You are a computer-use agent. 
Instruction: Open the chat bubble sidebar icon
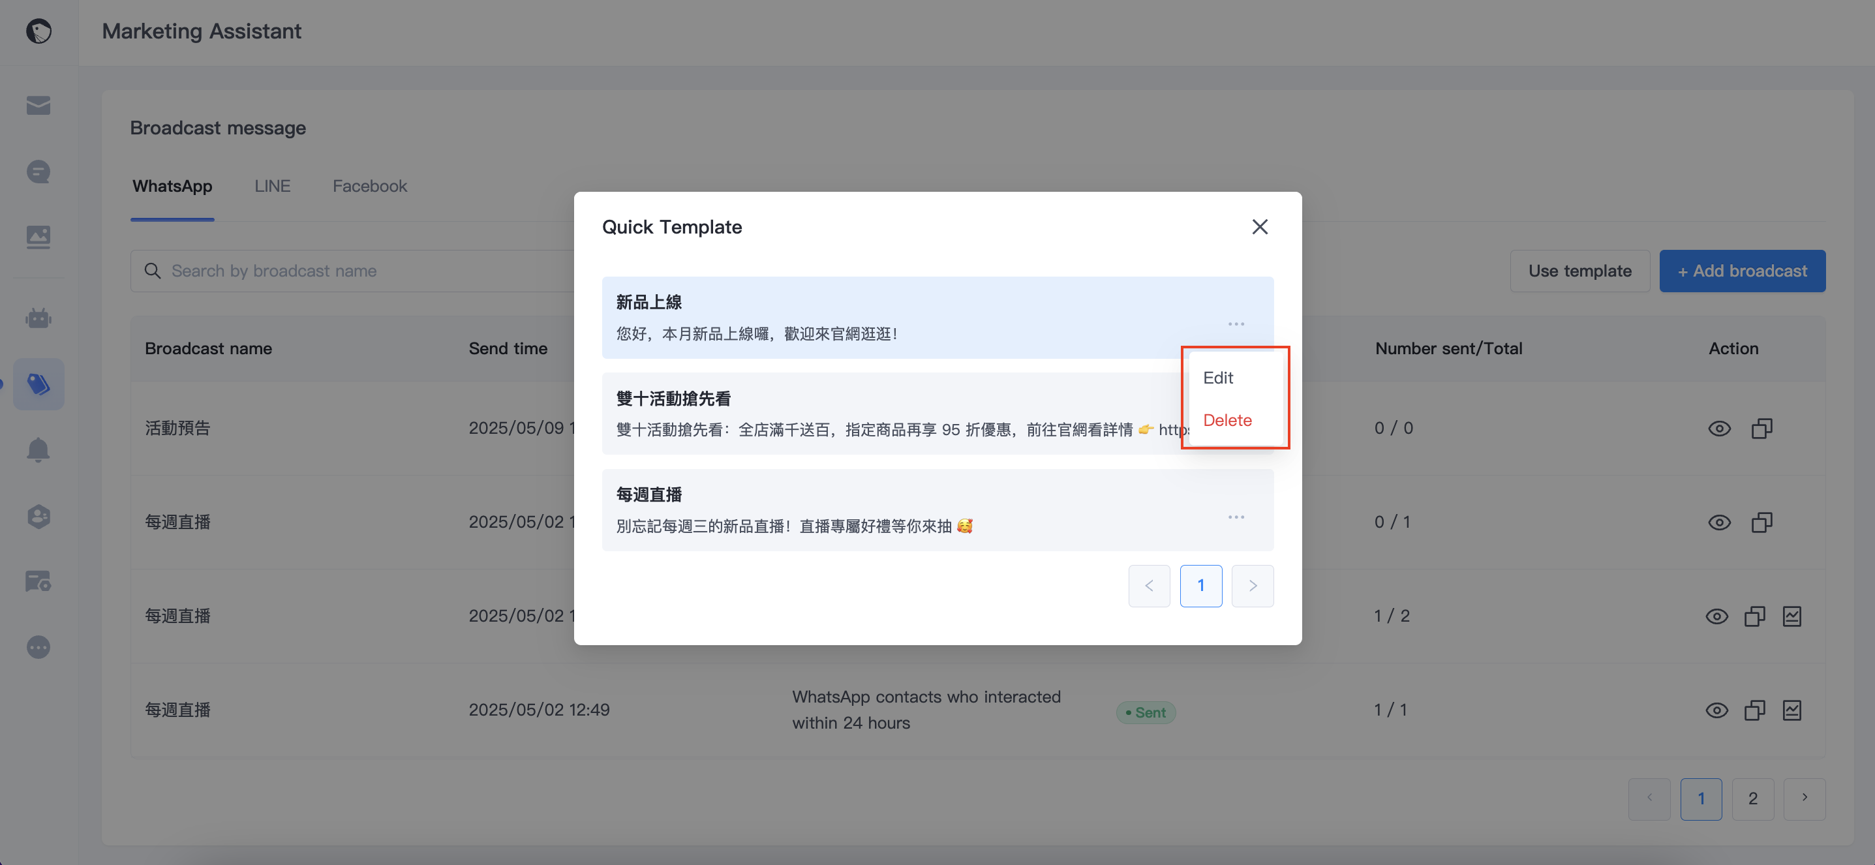tap(38, 172)
